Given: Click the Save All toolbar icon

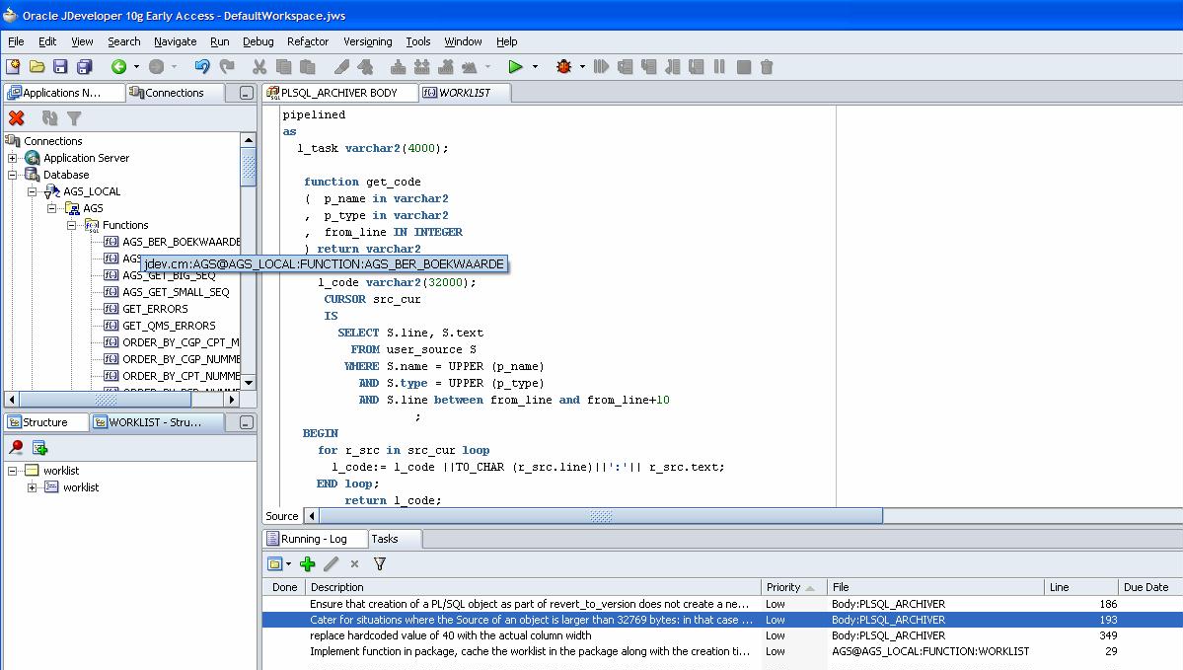Looking at the screenshot, I should click(84, 67).
